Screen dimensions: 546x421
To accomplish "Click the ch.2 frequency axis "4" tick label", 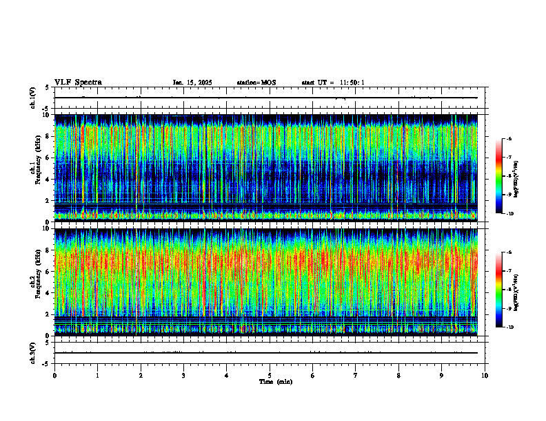I will [48, 293].
